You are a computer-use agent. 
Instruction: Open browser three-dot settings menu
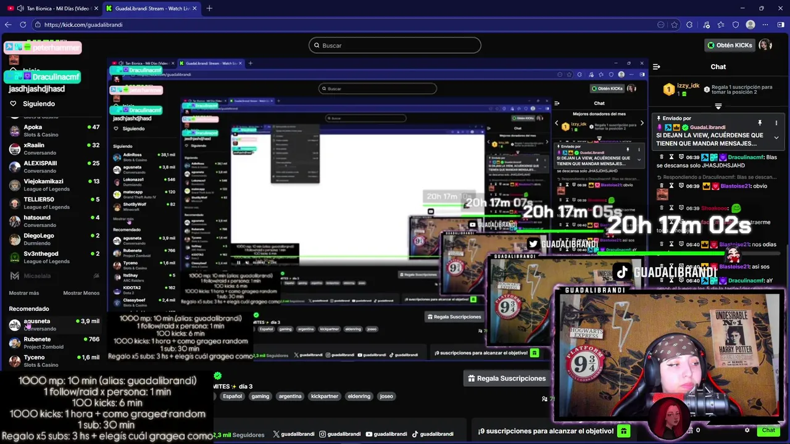(x=765, y=25)
